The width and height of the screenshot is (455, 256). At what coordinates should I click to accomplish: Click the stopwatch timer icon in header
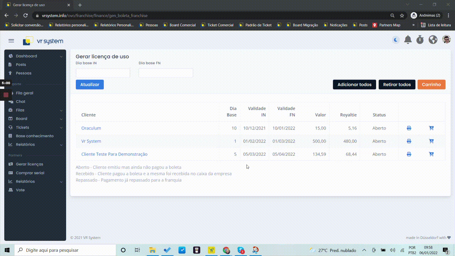click(x=420, y=40)
